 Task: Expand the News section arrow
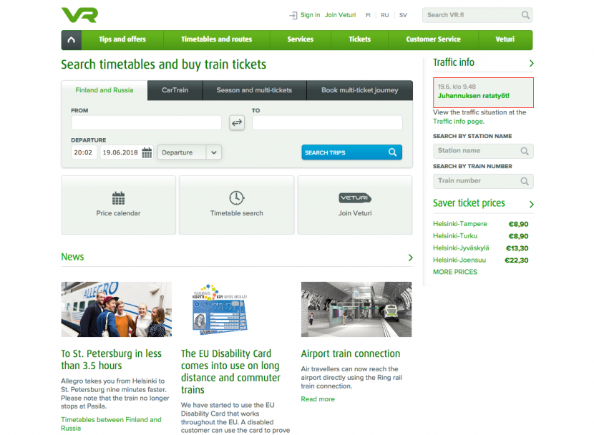(410, 258)
